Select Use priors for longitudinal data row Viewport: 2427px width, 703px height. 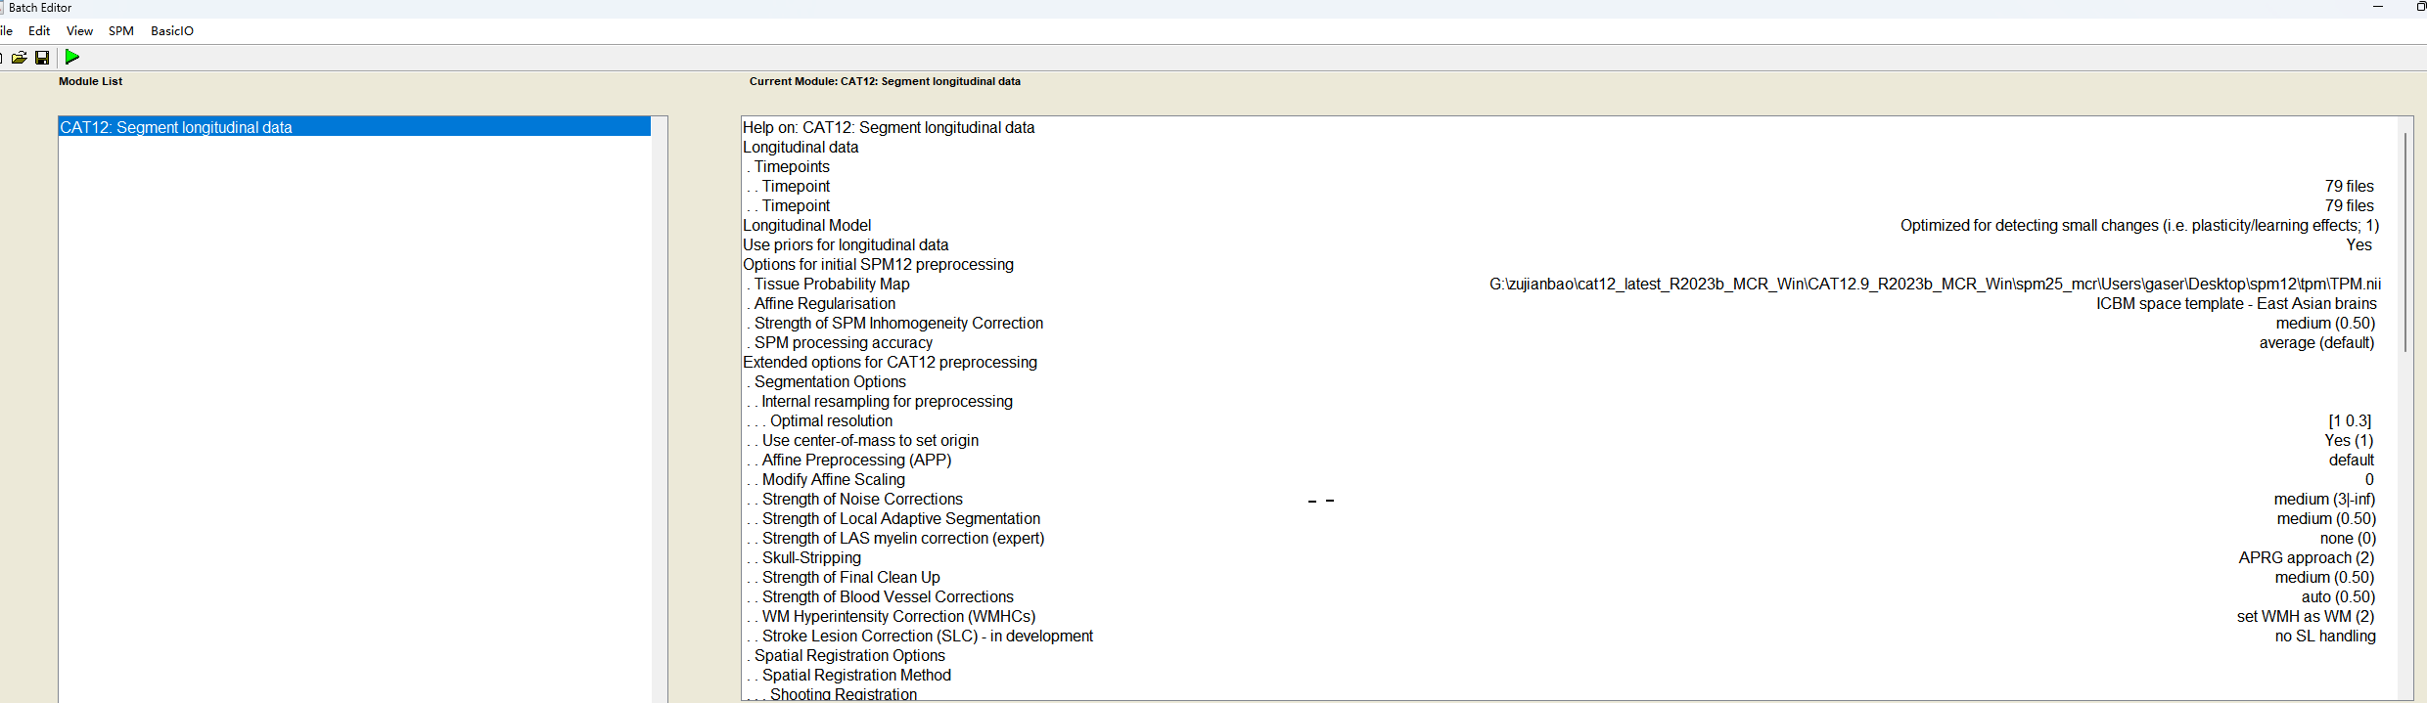coord(846,245)
